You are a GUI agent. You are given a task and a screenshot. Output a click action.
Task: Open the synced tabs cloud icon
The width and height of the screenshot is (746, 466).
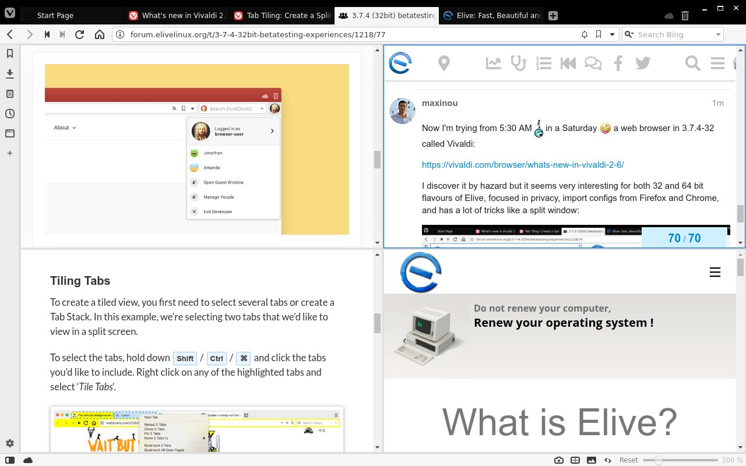tap(669, 16)
